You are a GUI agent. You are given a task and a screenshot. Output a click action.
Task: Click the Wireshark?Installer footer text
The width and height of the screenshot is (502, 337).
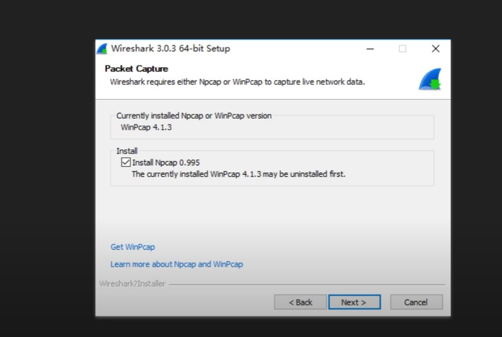click(132, 283)
